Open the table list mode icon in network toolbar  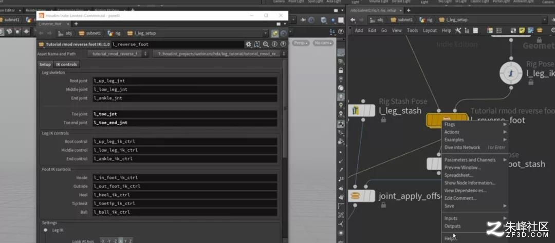click(x=475, y=30)
